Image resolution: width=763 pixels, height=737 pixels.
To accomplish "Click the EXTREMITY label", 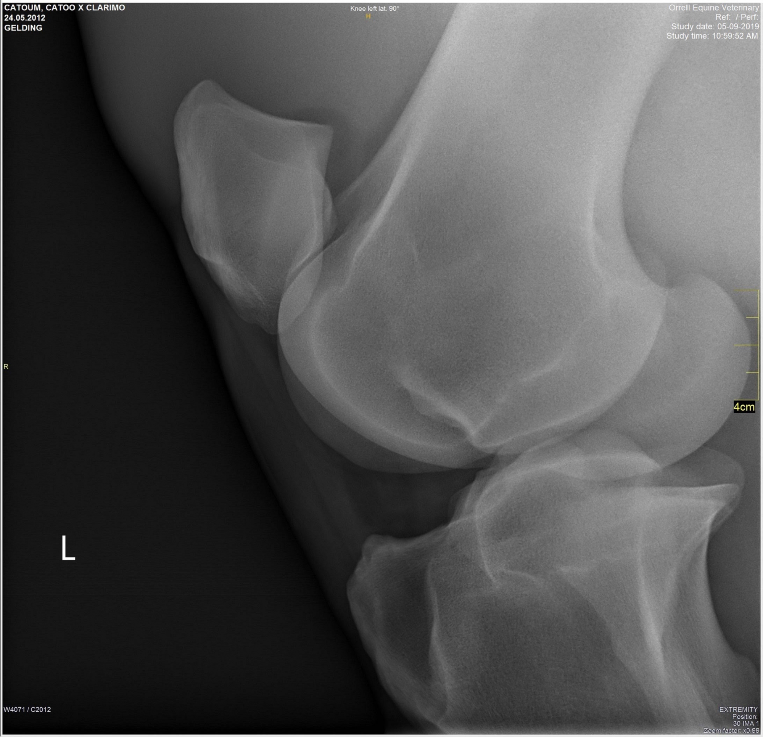I will tap(738, 710).
